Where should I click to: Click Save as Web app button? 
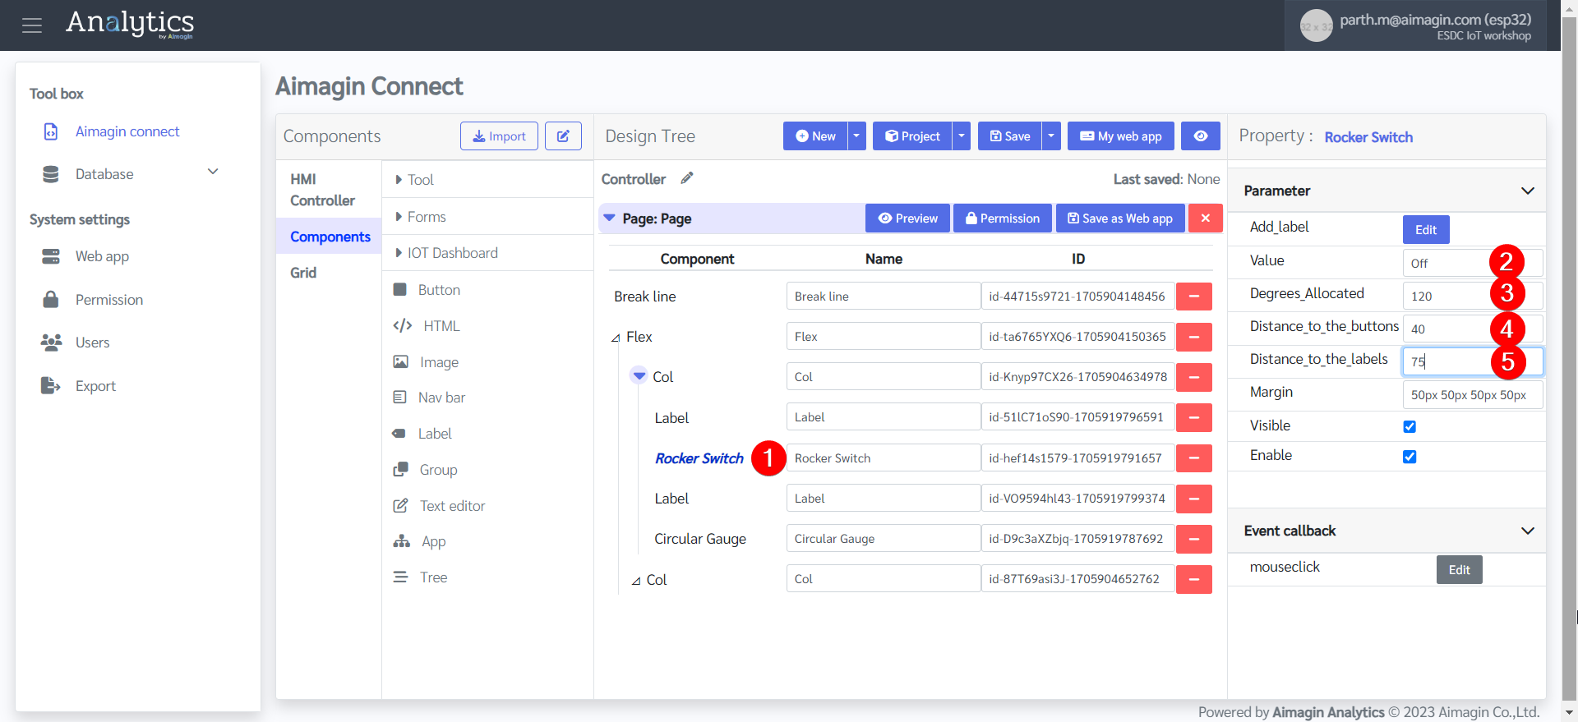click(x=1120, y=218)
